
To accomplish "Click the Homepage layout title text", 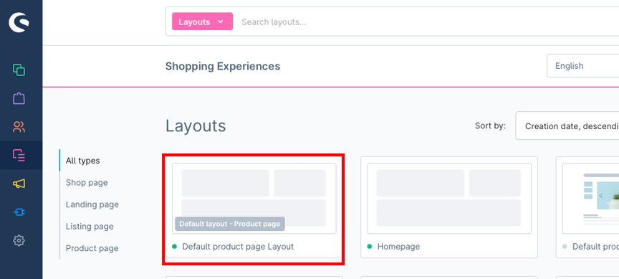I will pos(399,247).
